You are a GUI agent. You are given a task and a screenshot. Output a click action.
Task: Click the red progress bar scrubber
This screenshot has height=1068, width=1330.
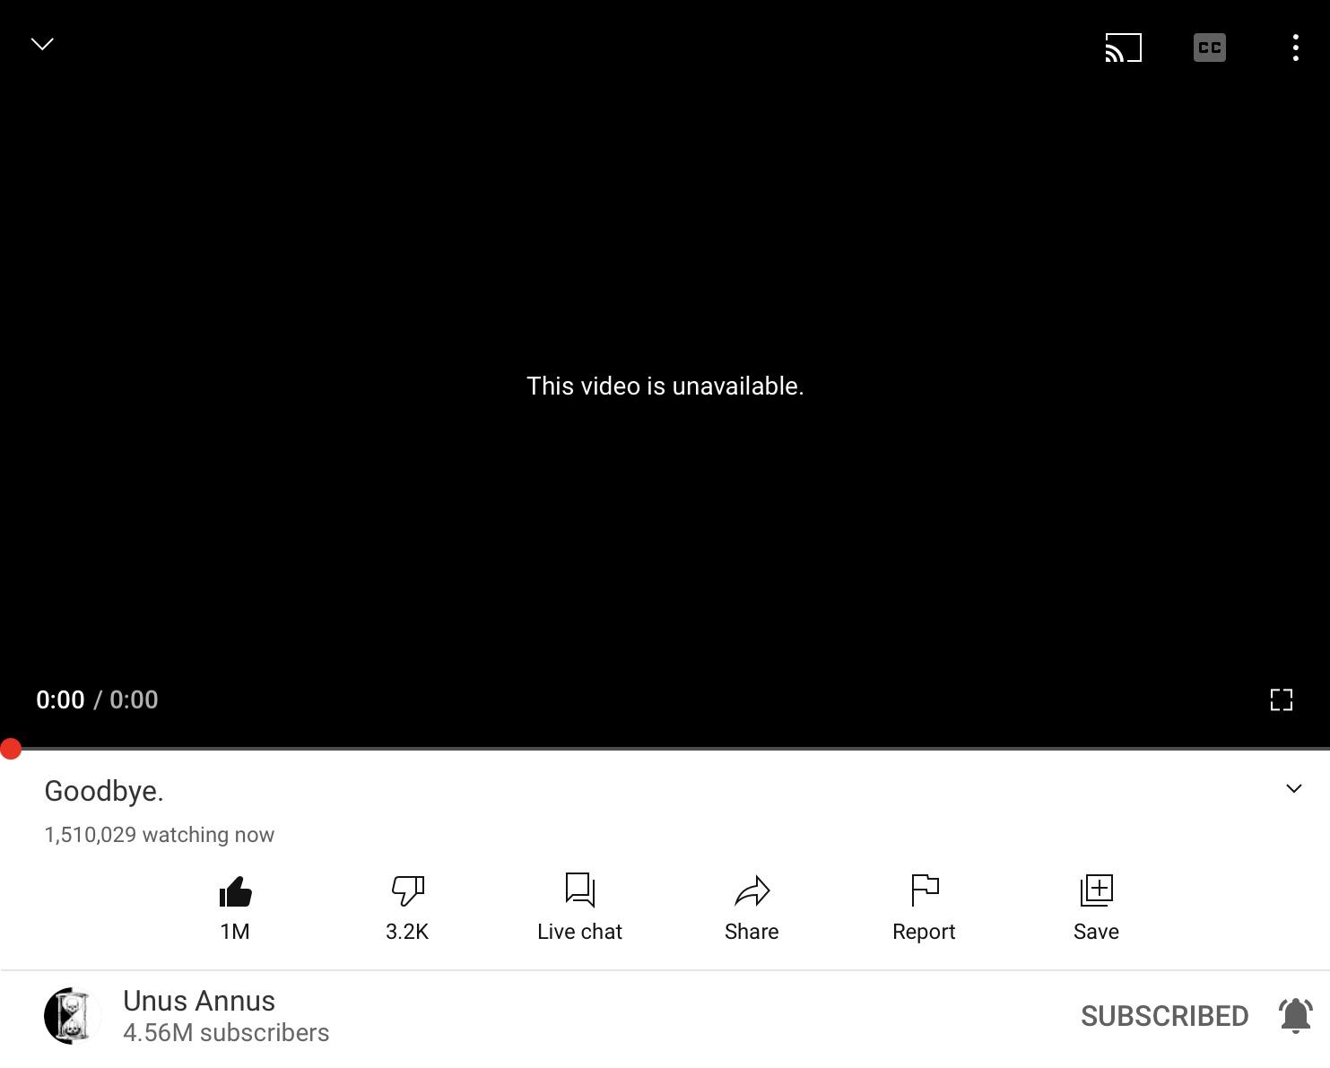11,749
